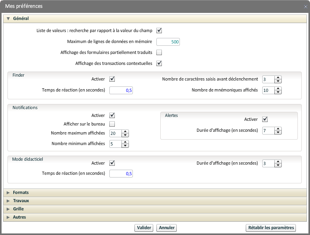Click the maximum data lines input field
Screen dimensions: 310x235
[168, 42]
